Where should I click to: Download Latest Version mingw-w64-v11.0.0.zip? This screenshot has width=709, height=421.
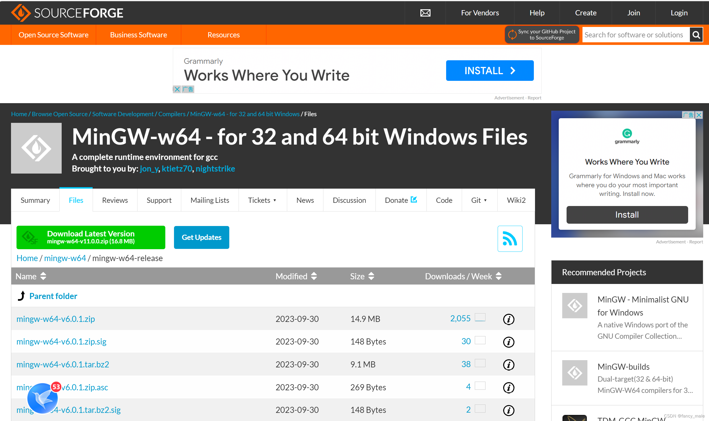click(91, 237)
